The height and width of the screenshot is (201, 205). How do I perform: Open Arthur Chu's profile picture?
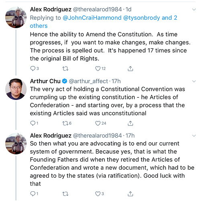click(x=16, y=89)
